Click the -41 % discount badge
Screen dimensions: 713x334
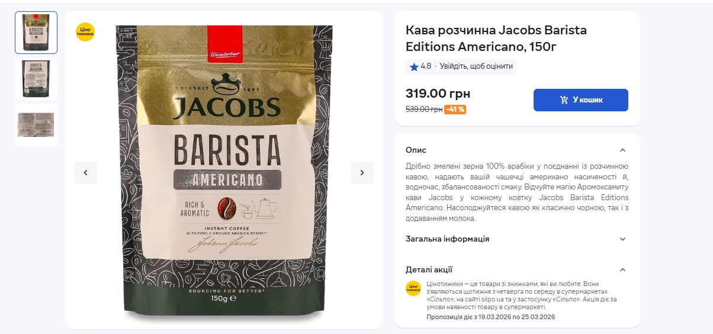tap(455, 110)
